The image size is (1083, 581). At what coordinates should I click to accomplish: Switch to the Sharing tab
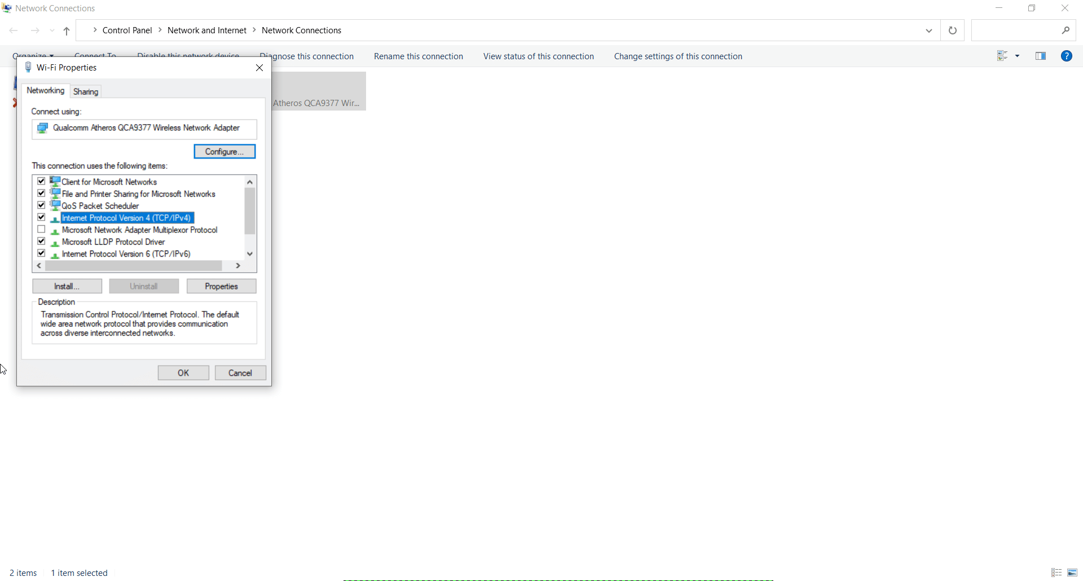[x=86, y=92]
